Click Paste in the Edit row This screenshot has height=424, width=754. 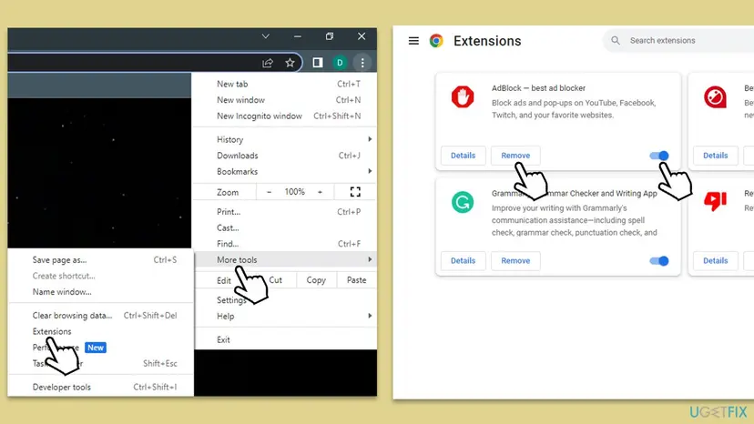(x=356, y=279)
